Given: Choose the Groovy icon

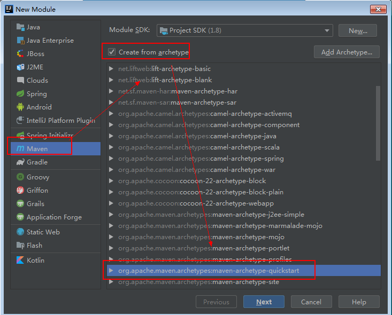Looking at the screenshot, I should tap(20, 177).
